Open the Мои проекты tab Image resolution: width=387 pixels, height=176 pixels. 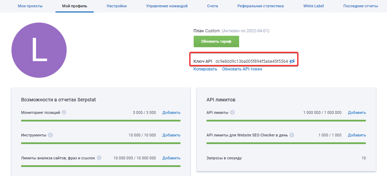(30, 6)
